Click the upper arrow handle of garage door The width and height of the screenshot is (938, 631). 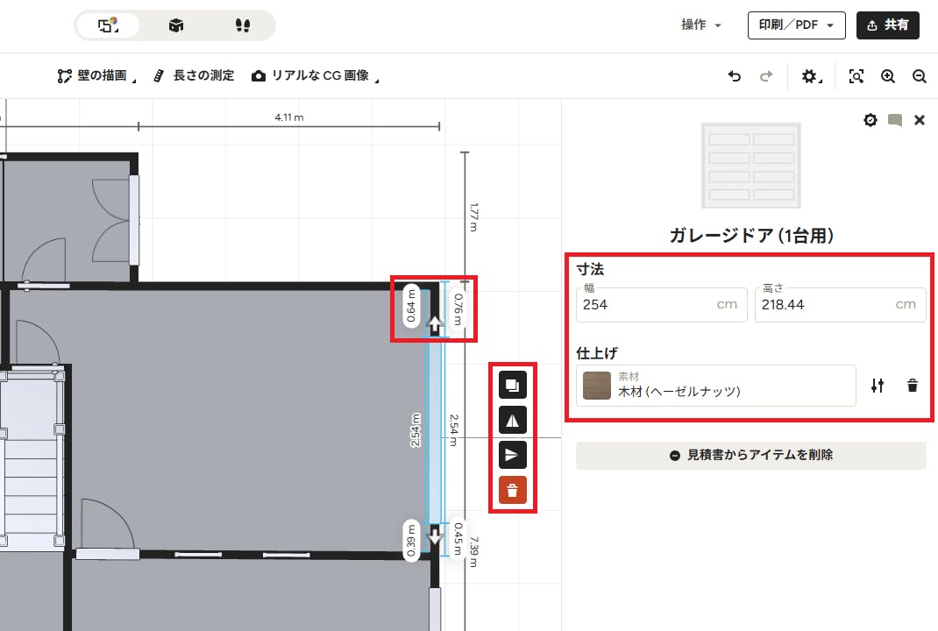(435, 325)
